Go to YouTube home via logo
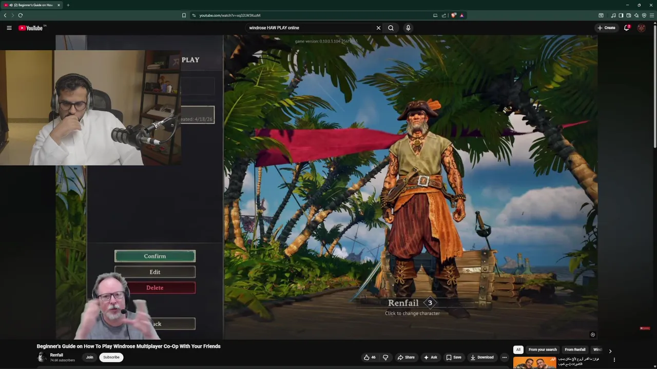The width and height of the screenshot is (657, 369). click(x=31, y=28)
